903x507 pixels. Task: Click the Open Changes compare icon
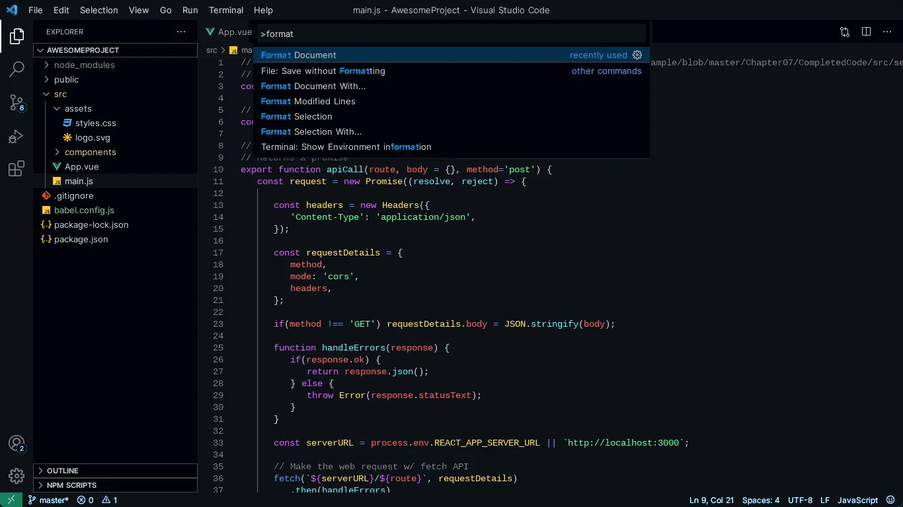(x=845, y=32)
